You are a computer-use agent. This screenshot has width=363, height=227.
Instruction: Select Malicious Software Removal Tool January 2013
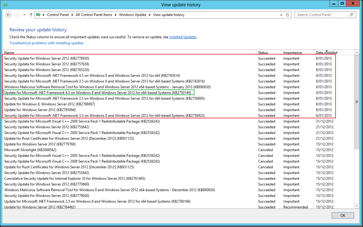(x=178, y=87)
